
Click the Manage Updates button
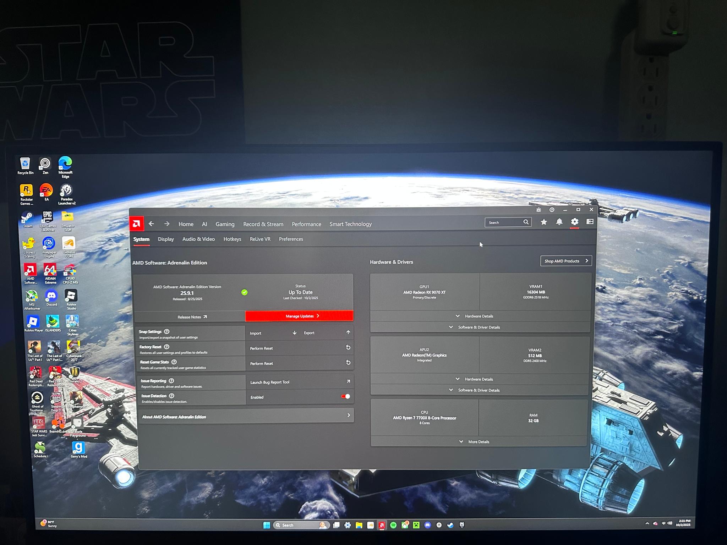[x=299, y=316]
